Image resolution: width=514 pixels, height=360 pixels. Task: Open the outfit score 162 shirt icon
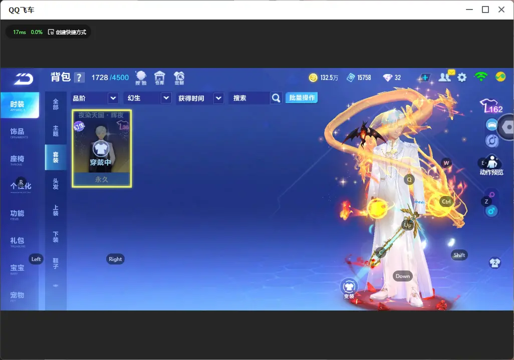click(x=491, y=106)
